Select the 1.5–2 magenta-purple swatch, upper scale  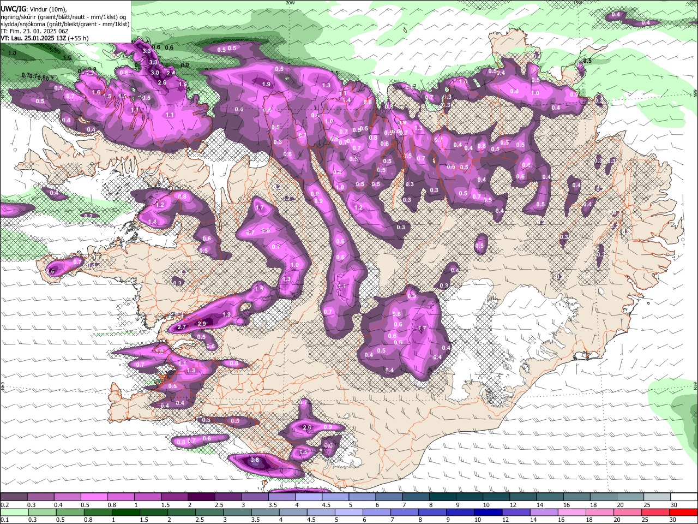[x=174, y=497]
